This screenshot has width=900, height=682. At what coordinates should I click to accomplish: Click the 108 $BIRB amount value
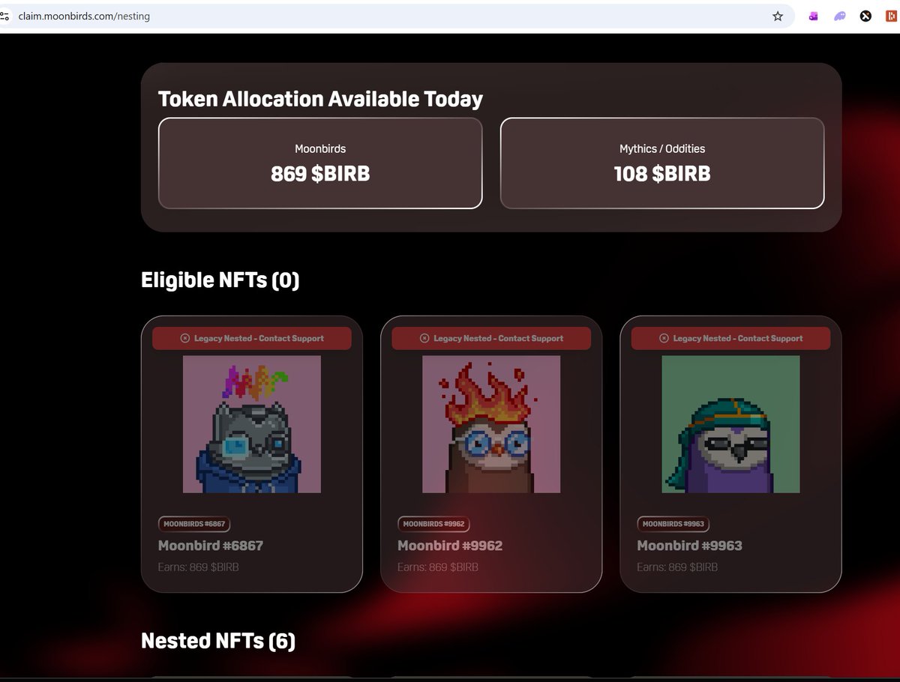662,174
